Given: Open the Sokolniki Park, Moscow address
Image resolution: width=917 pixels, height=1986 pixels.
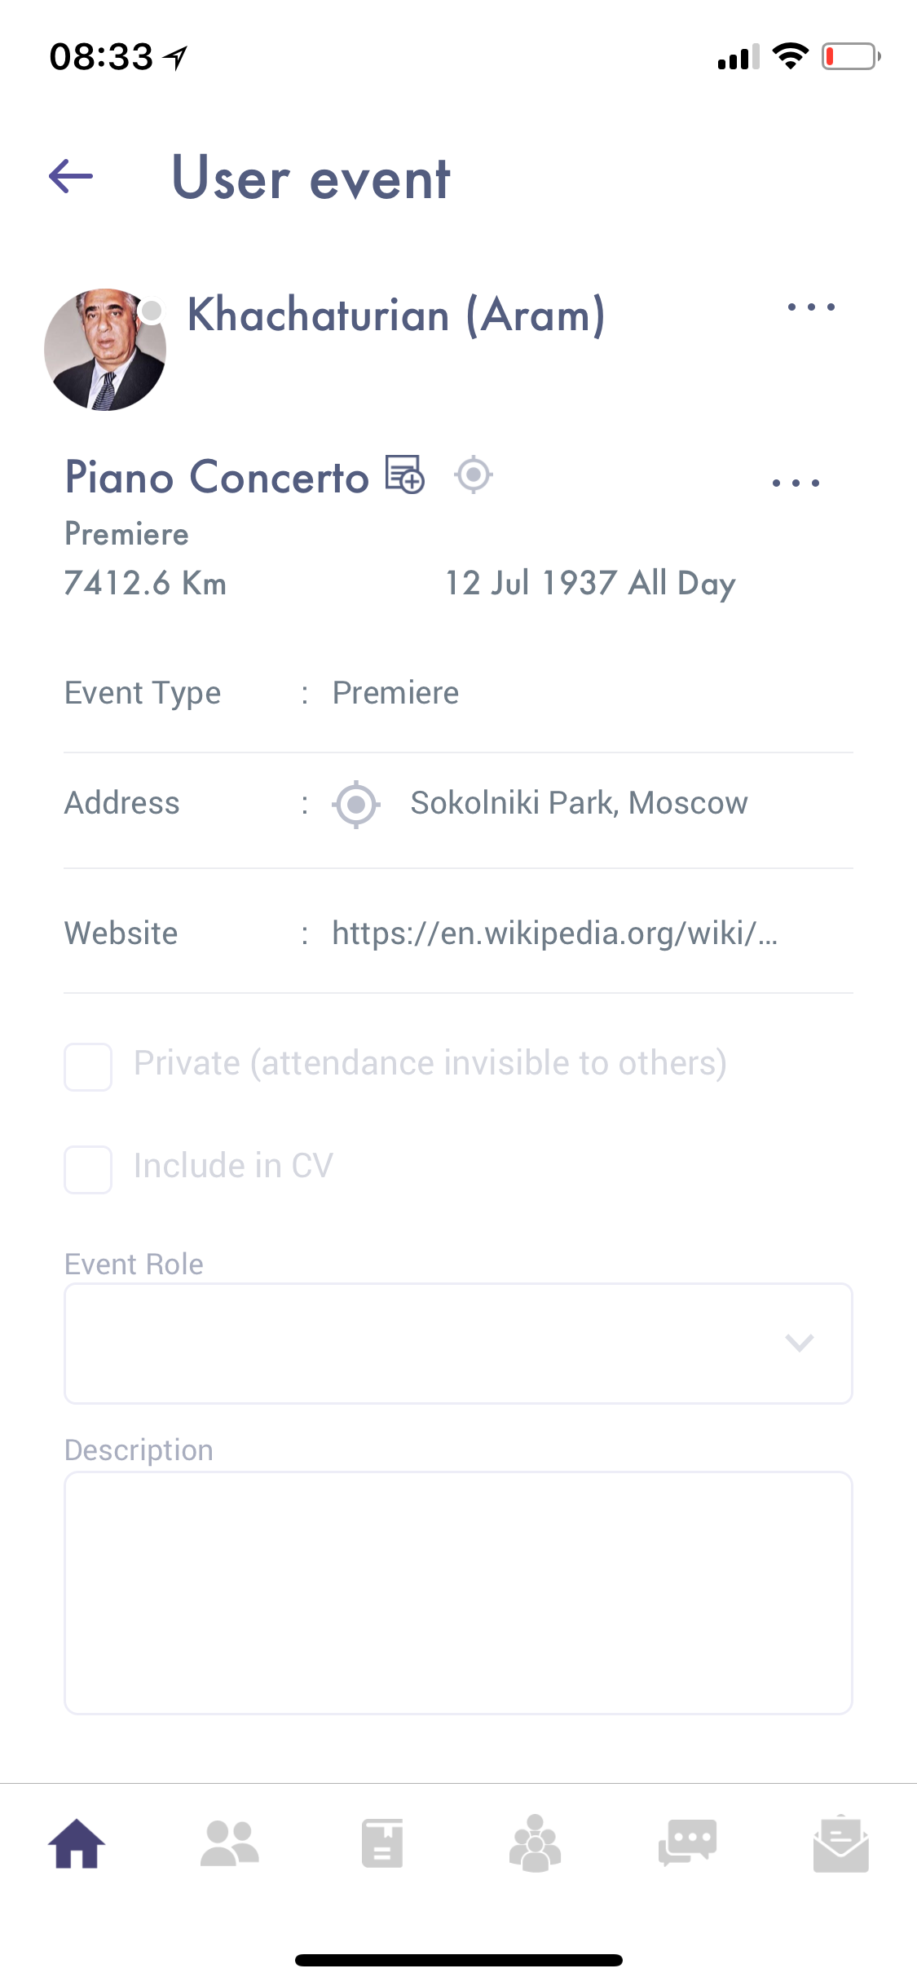Looking at the screenshot, I should pos(579,803).
